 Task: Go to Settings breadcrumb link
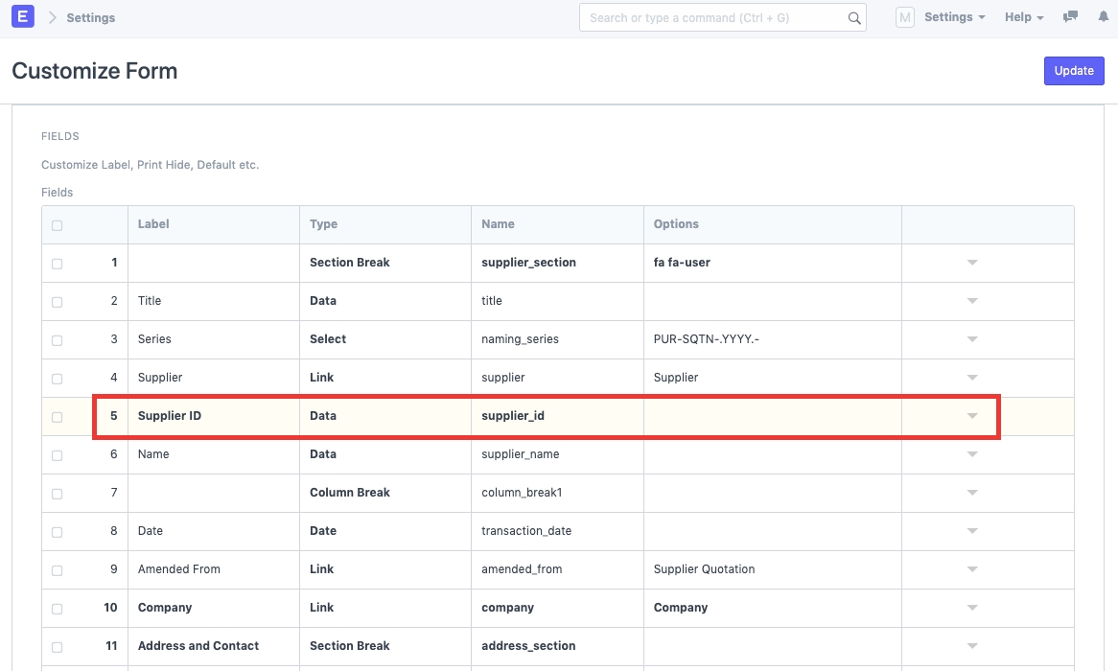click(91, 18)
